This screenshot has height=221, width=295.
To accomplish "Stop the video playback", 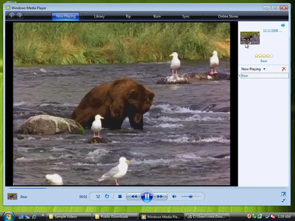I will tap(120, 196).
